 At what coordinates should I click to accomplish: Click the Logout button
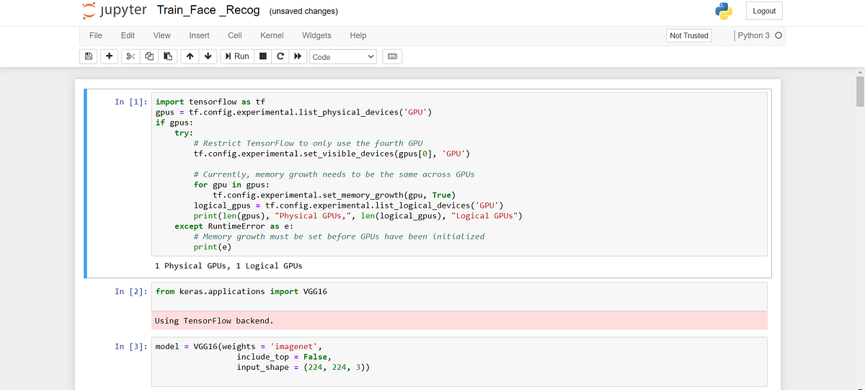pyautogui.click(x=764, y=11)
